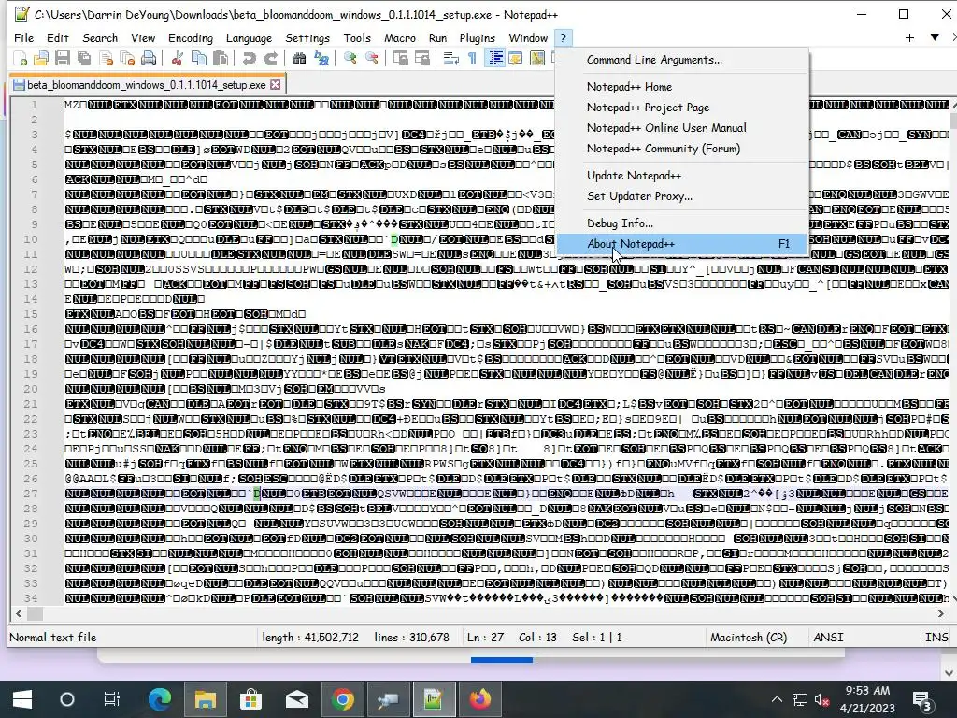Open Firefox from the taskbar

pyautogui.click(x=480, y=699)
